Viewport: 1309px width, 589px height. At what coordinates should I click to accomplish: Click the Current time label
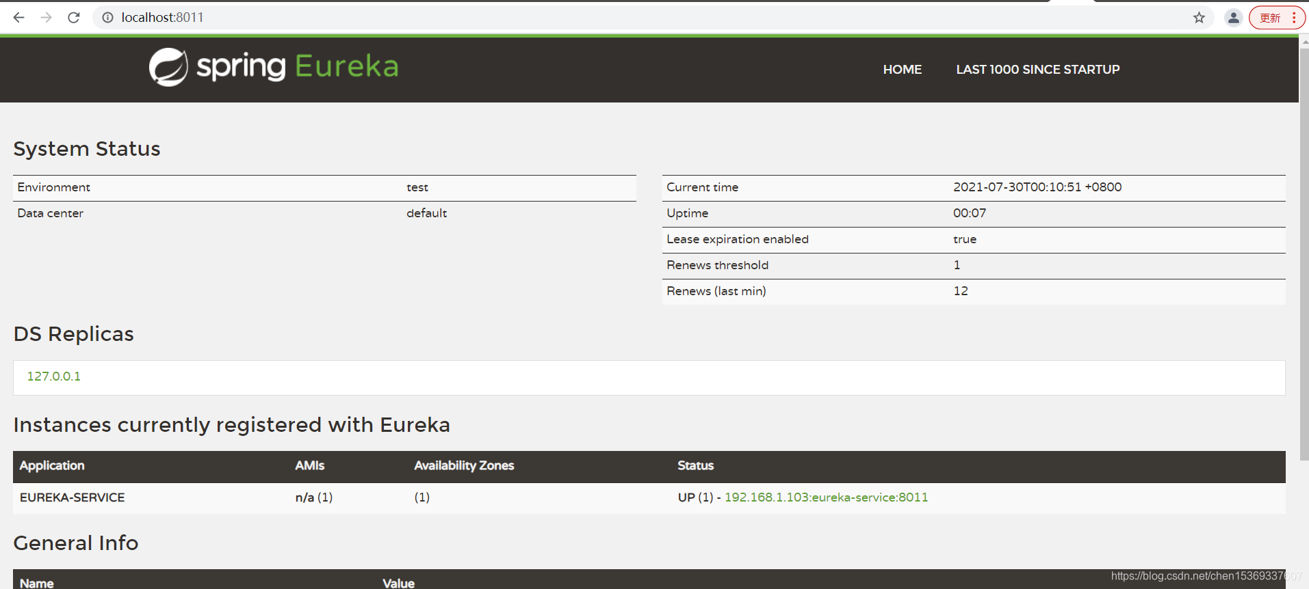pos(702,187)
